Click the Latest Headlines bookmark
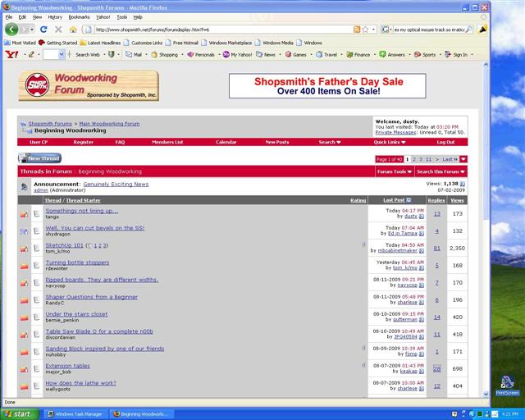 point(100,43)
